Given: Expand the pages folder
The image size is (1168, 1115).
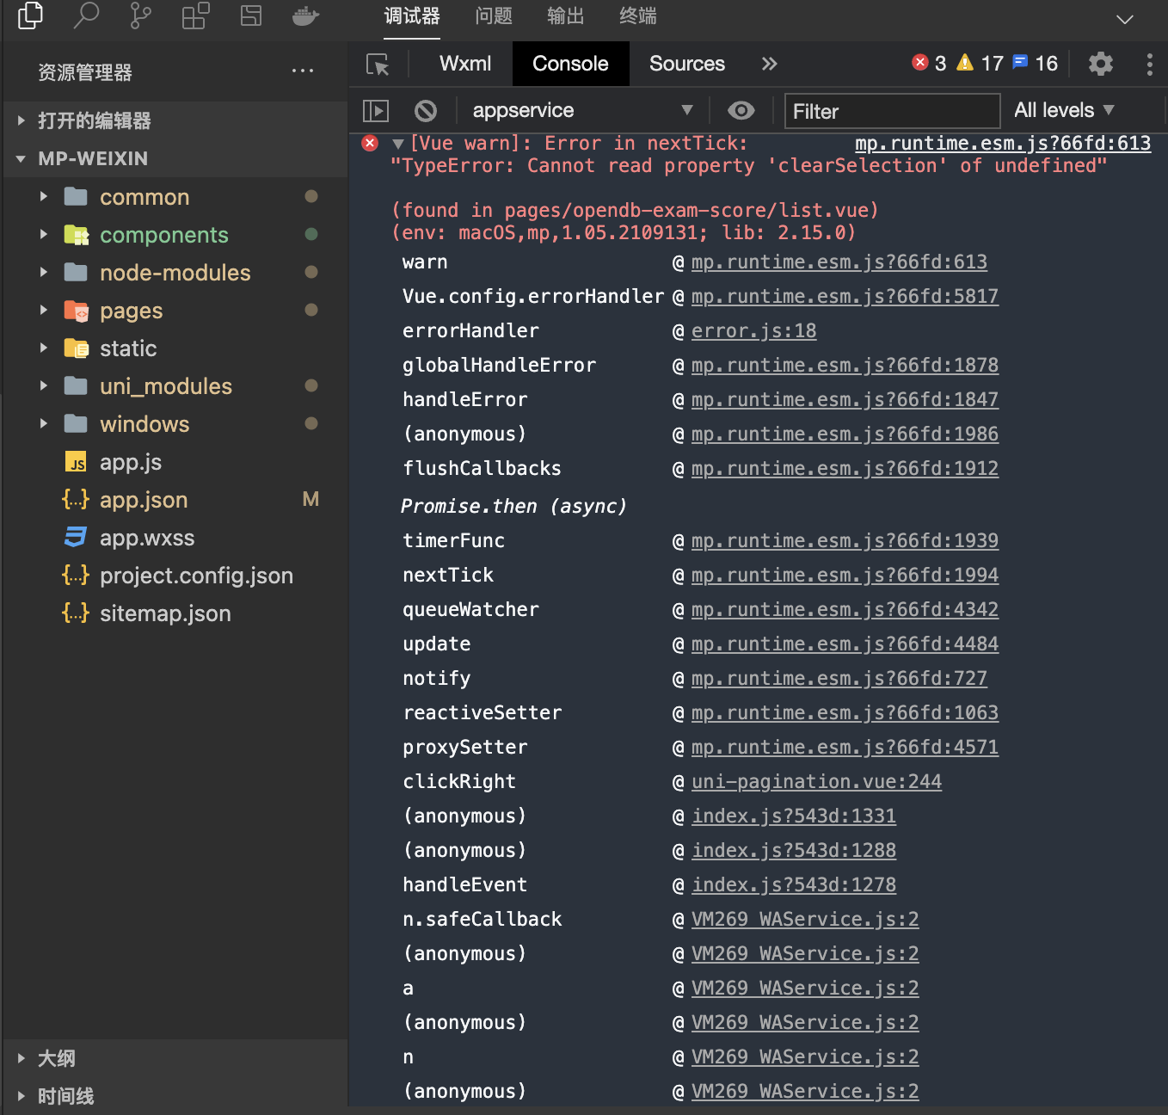Looking at the screenshot, I should [x=131, y=311].
